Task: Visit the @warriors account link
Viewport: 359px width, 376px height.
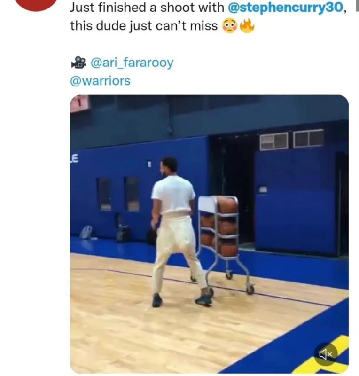Action: tap(100, 81)
